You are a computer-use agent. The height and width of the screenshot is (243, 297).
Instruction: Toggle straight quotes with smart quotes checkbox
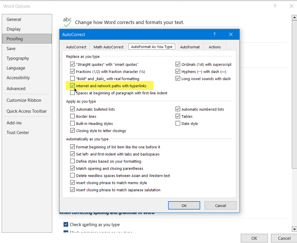72,64
